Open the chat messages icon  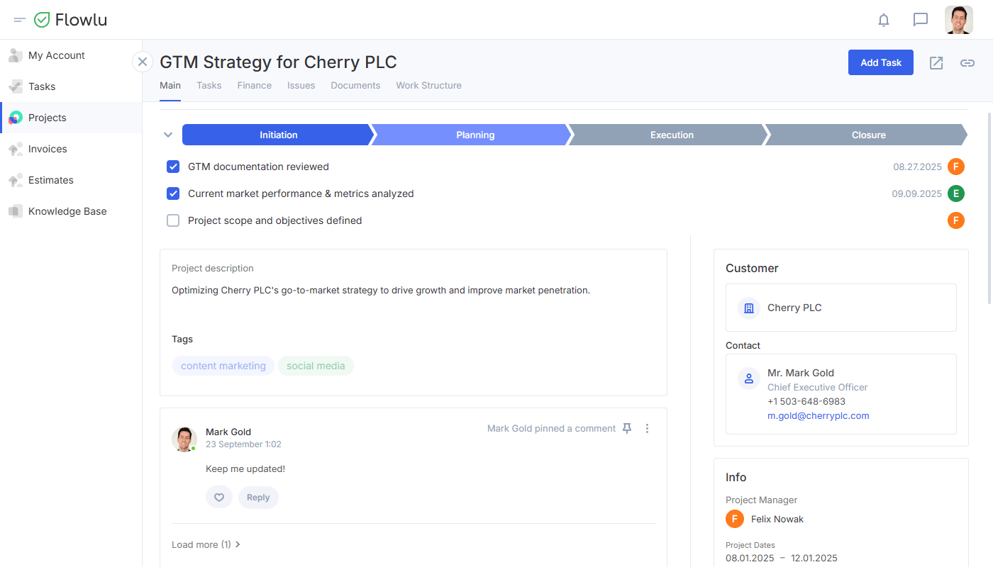(x=921, y=20)
